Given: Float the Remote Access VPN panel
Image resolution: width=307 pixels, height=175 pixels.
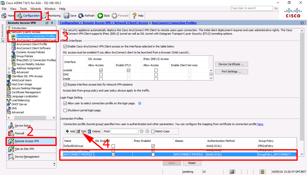Looking at the screenshot, I should [x=47, y=23].
